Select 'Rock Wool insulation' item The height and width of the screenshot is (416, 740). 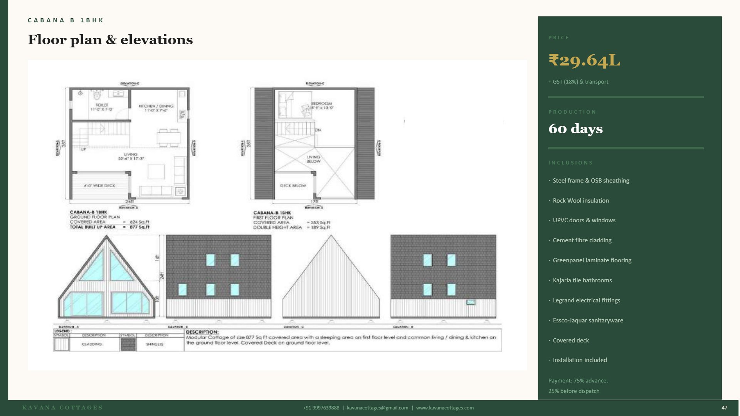click(581, 201)
